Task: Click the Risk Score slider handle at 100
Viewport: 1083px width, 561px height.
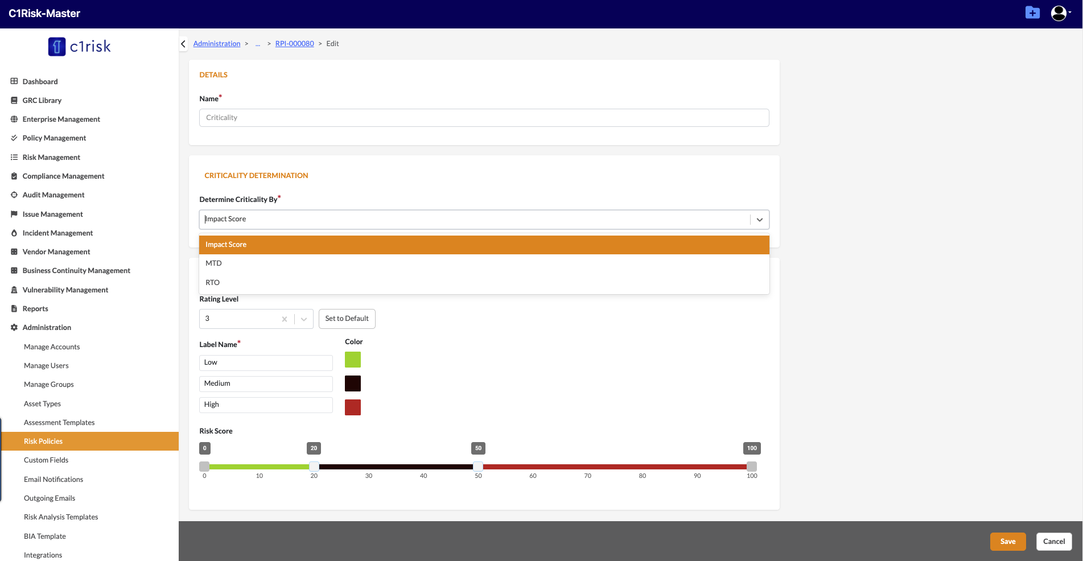Action: (752, 467)
